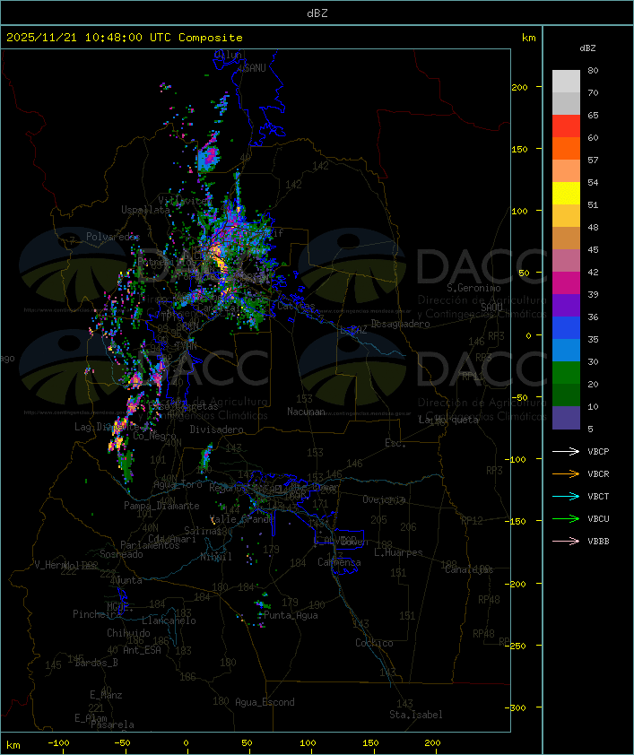Click the Polvaredas map label
Image resolution: width=634 pixels, height=755 pixels.
[x=113, y=237]
